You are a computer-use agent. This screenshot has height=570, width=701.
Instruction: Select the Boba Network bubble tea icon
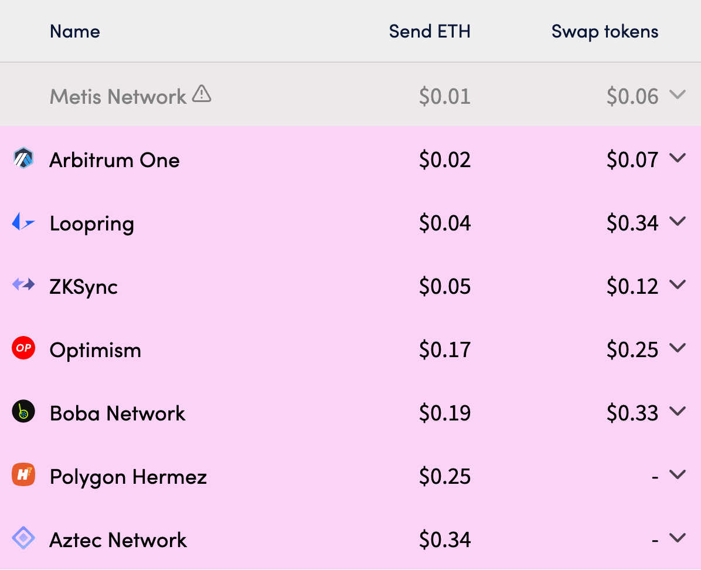[22, 411]
